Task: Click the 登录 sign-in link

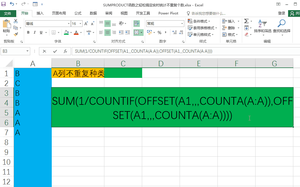Action: tap(281, 13)
